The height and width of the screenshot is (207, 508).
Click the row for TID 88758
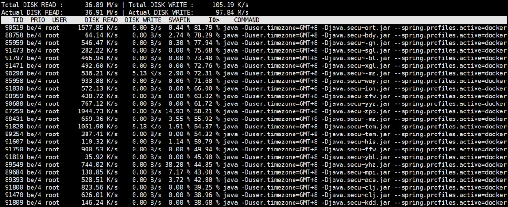pyautogui.click(x=254, y=35)
